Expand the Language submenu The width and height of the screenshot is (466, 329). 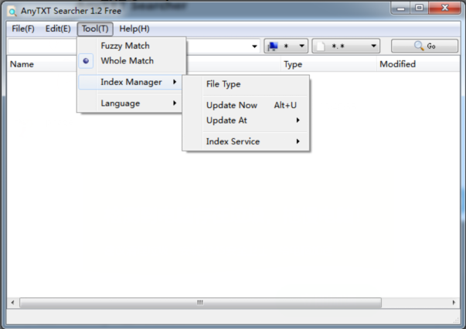(130, 103)
